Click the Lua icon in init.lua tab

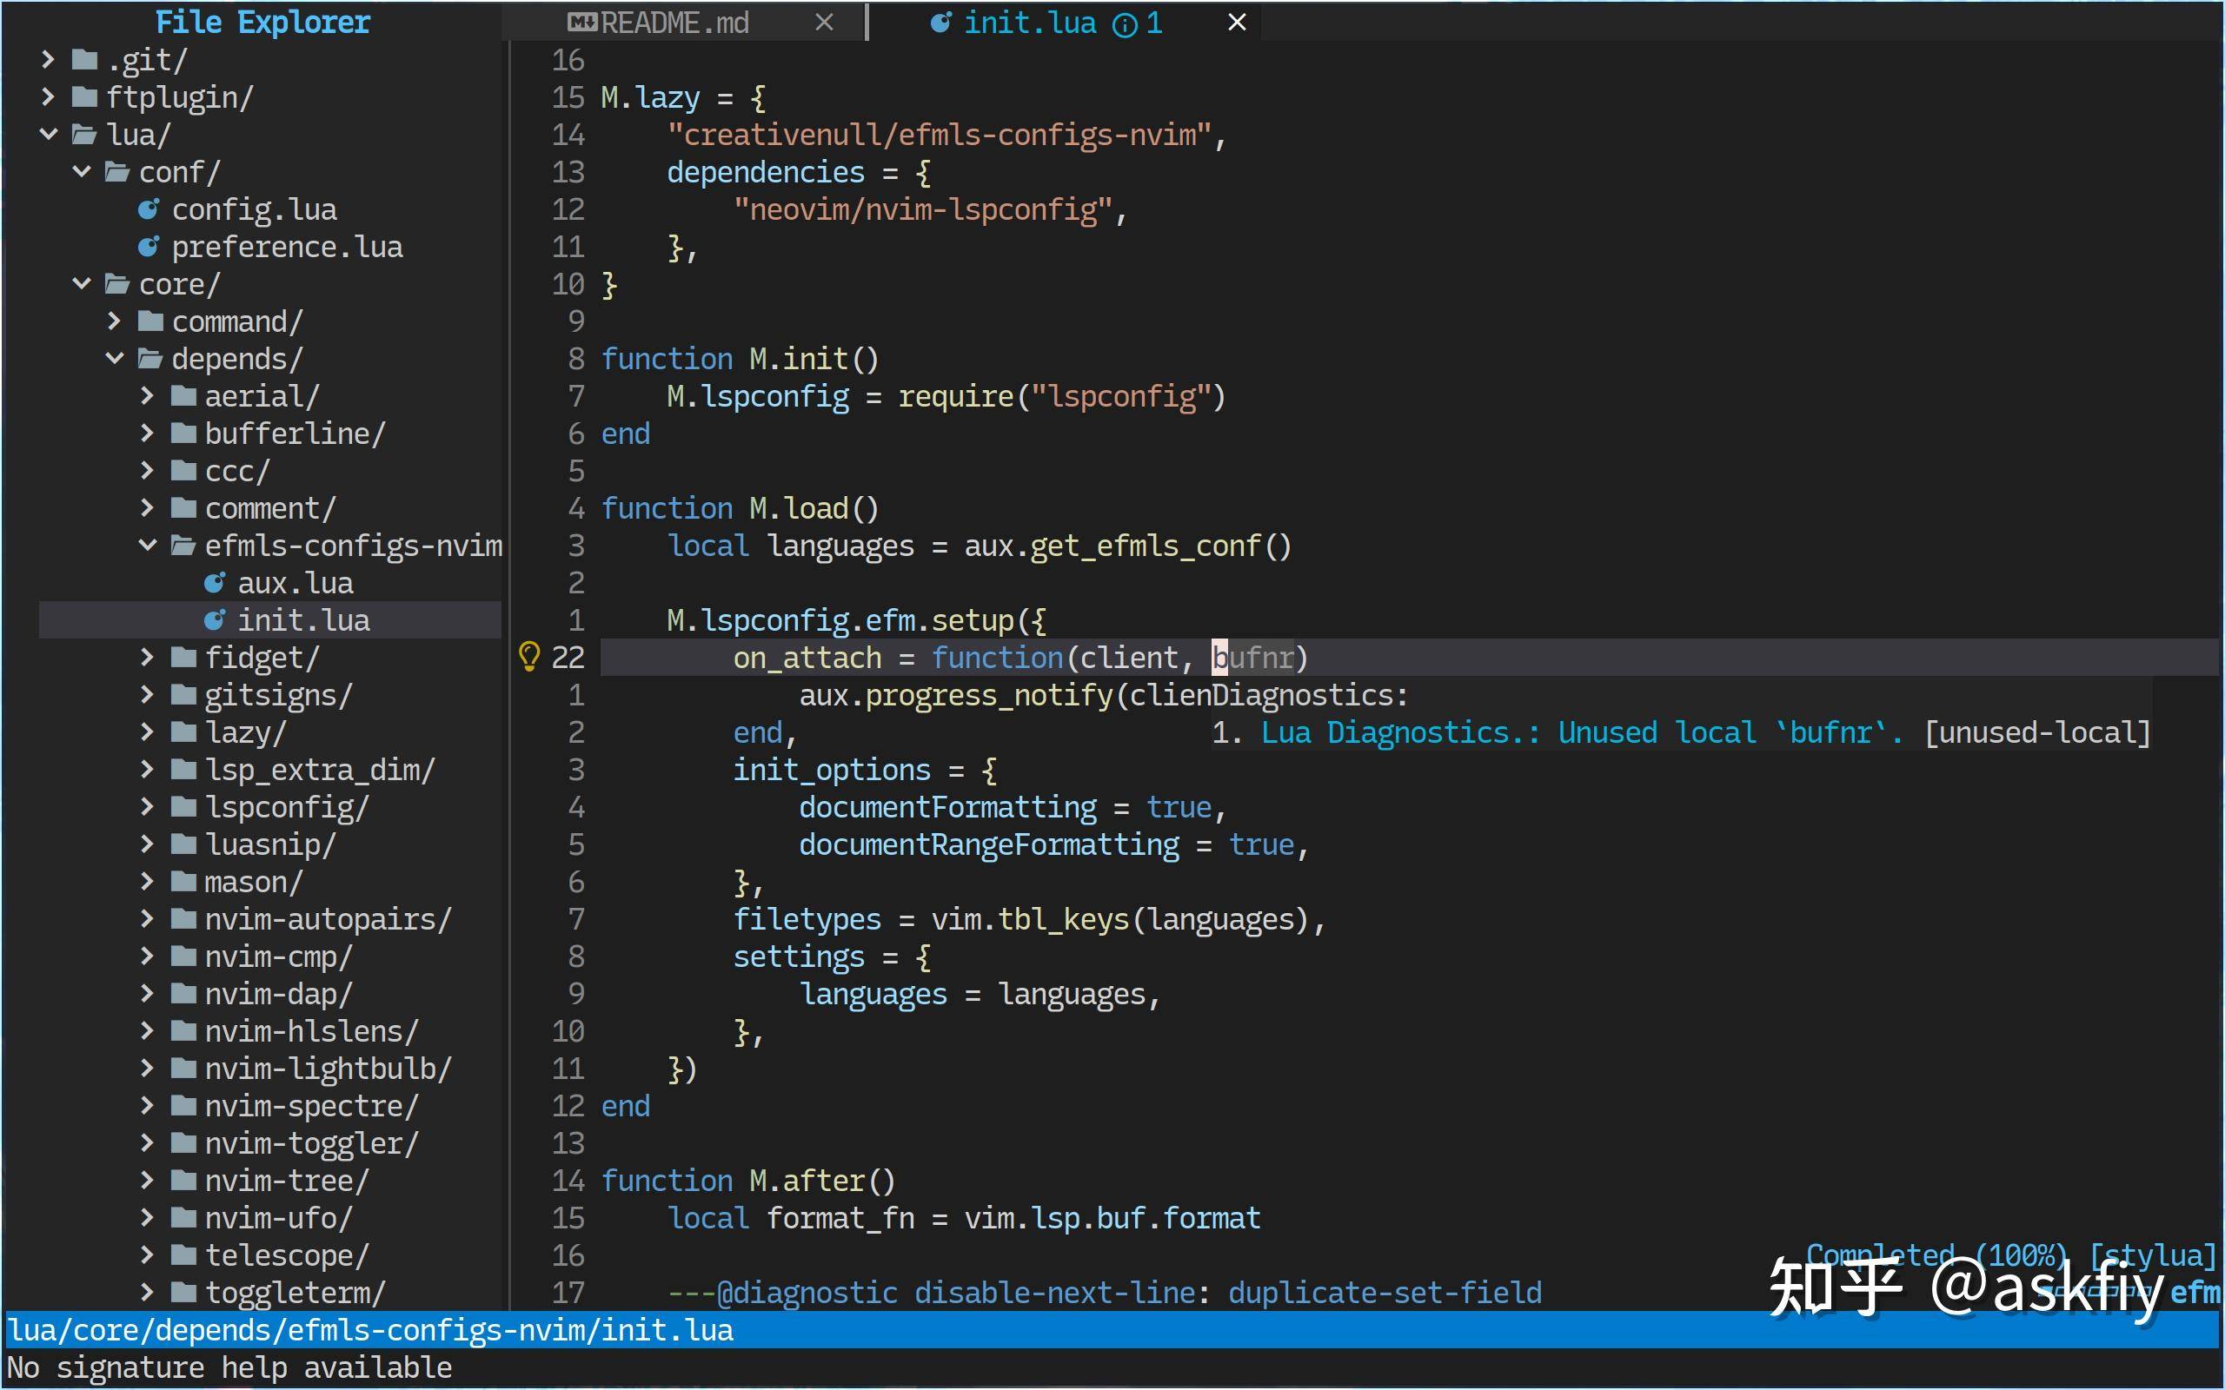coord(940,23)
